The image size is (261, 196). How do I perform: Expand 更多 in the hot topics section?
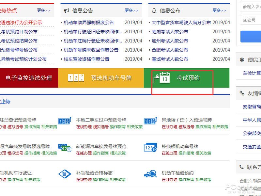pos(43,10)
